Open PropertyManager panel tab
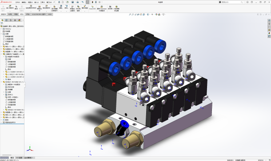 pos(7,20)
